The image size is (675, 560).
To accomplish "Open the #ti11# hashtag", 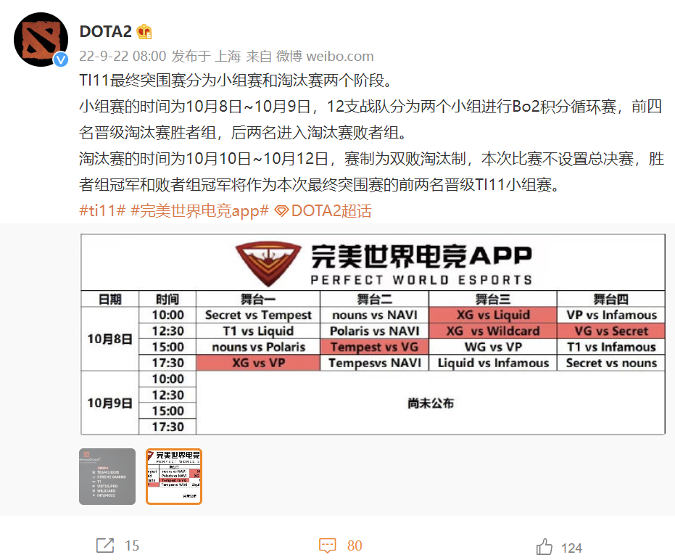I will click(102, 210).
